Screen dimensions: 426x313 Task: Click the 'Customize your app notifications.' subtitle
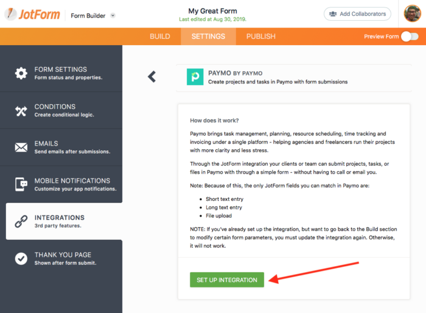(x=75, y=189)
